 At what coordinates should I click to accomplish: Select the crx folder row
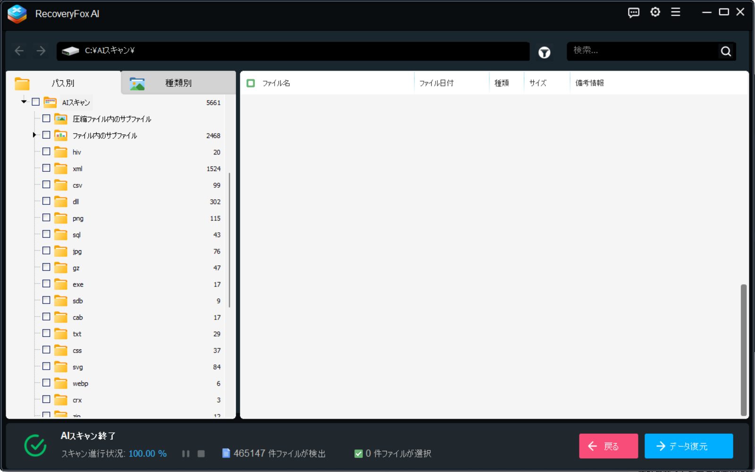(x=127, y=400)
